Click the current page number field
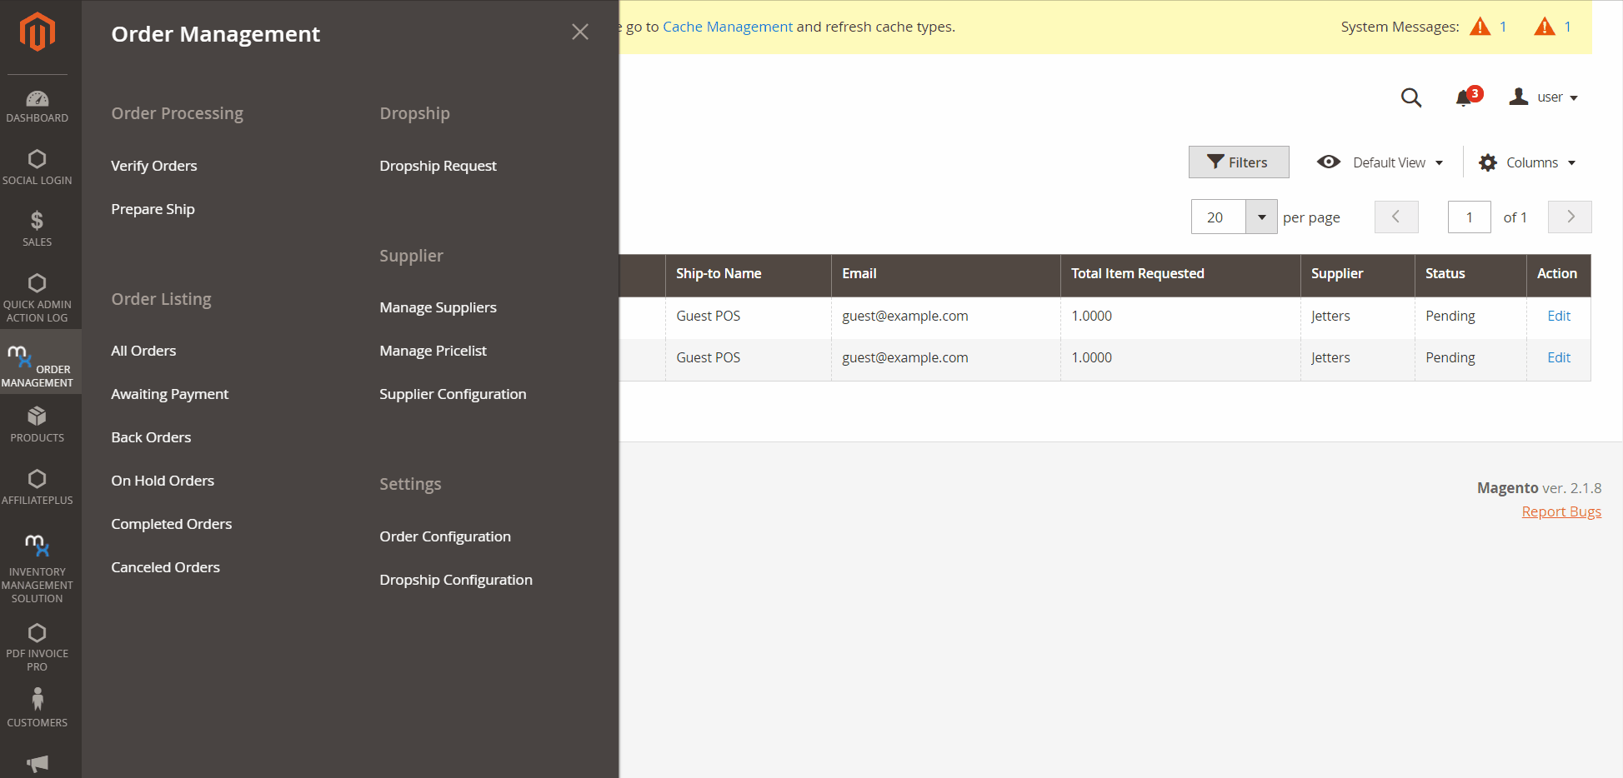 pos(1470,217)
